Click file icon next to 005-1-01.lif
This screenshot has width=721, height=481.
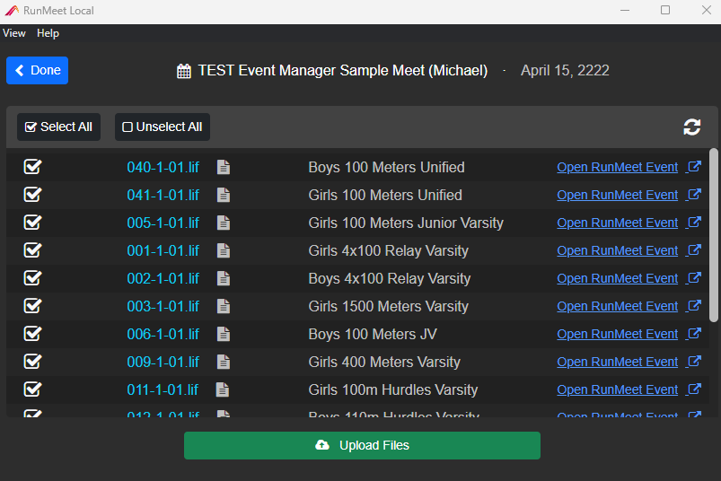(x=224, y=223)
